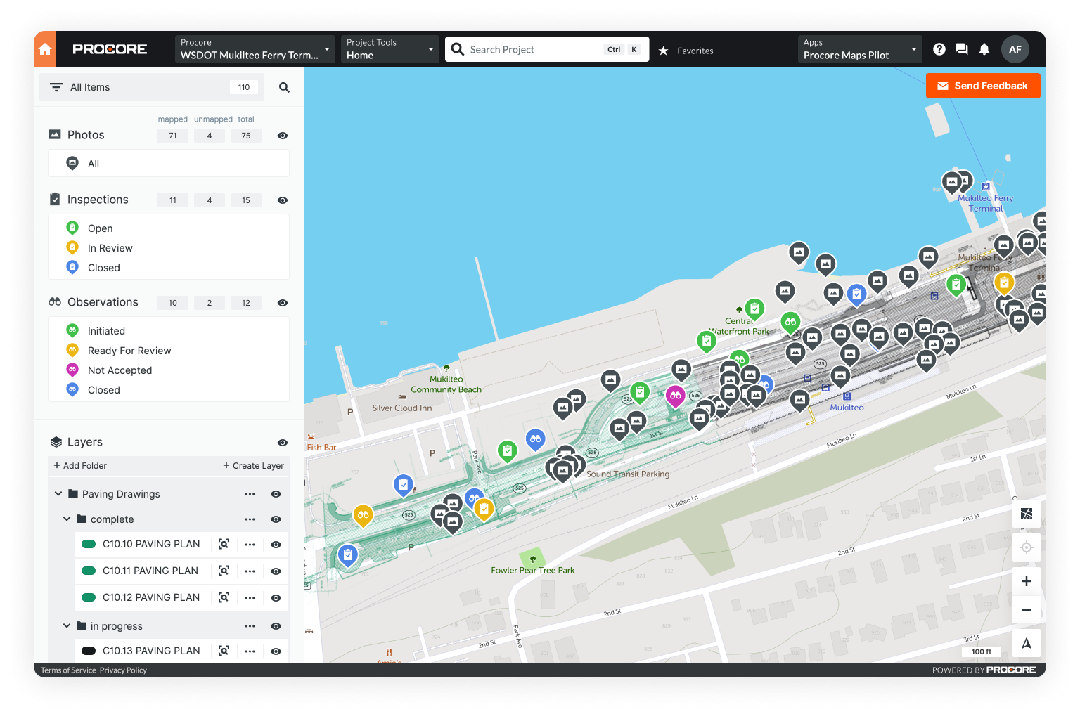Click Create Layer

point(254,466)
